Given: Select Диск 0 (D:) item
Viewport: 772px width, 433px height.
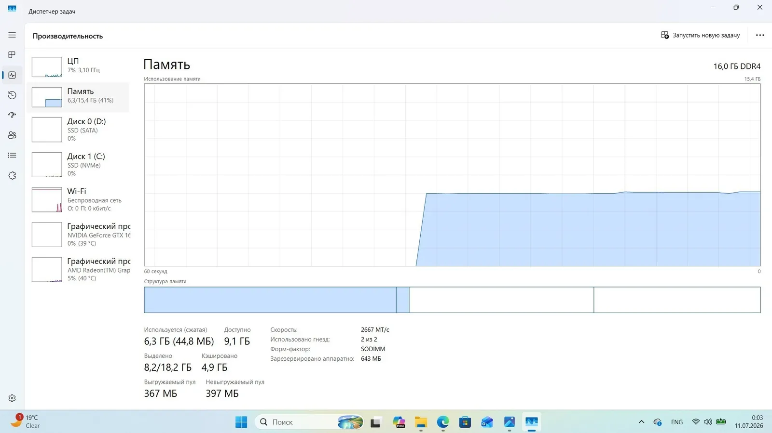Looking at the screenshot, I should click(78, 130).
